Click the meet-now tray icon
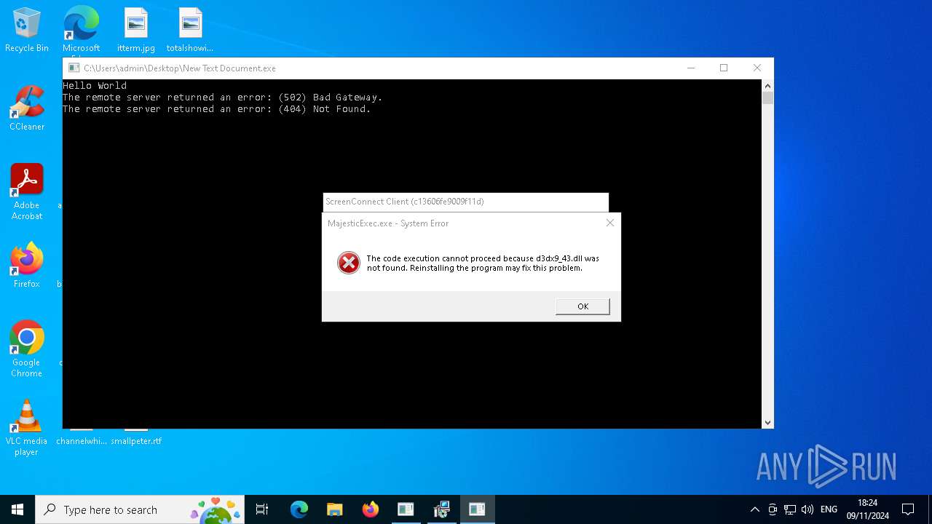This screenshot has height=524, width=932. click(x=773, y=509)
